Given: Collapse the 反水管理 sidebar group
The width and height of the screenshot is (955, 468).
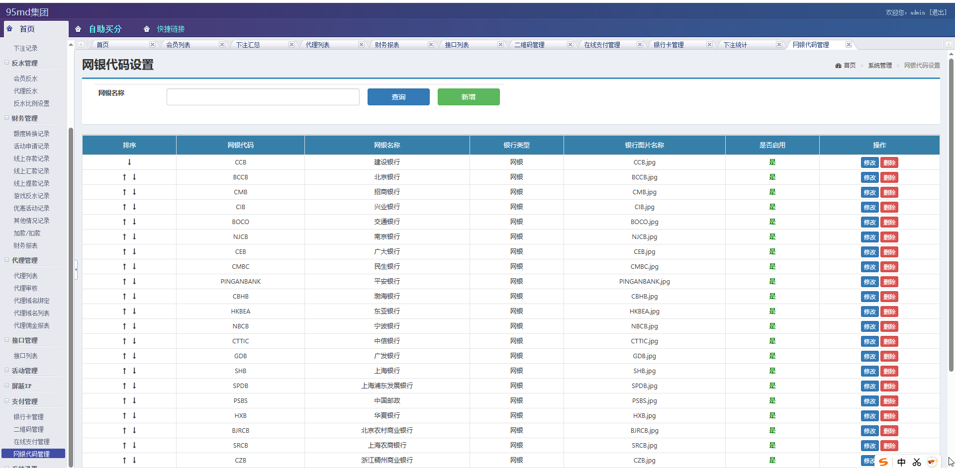Looking at the screenshot, I should point(7,63).
